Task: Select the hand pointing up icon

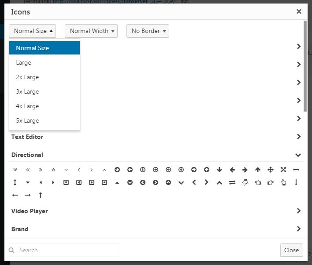Action: [x=283, y=182]
